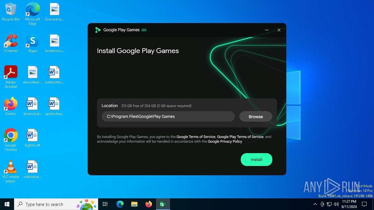Open the network status tray icon

(x=329, y=204)
